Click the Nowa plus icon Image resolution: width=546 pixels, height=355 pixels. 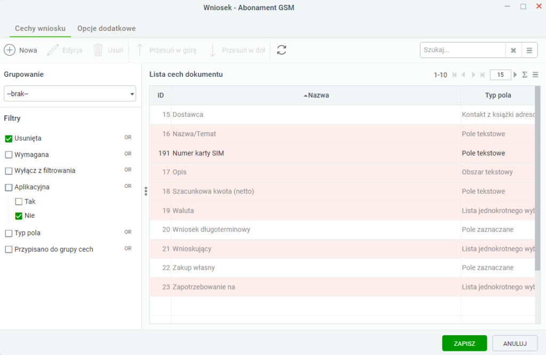click(10, 50)
